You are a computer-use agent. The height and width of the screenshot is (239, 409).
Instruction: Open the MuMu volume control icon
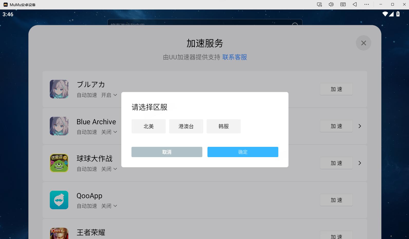point(331,4)
